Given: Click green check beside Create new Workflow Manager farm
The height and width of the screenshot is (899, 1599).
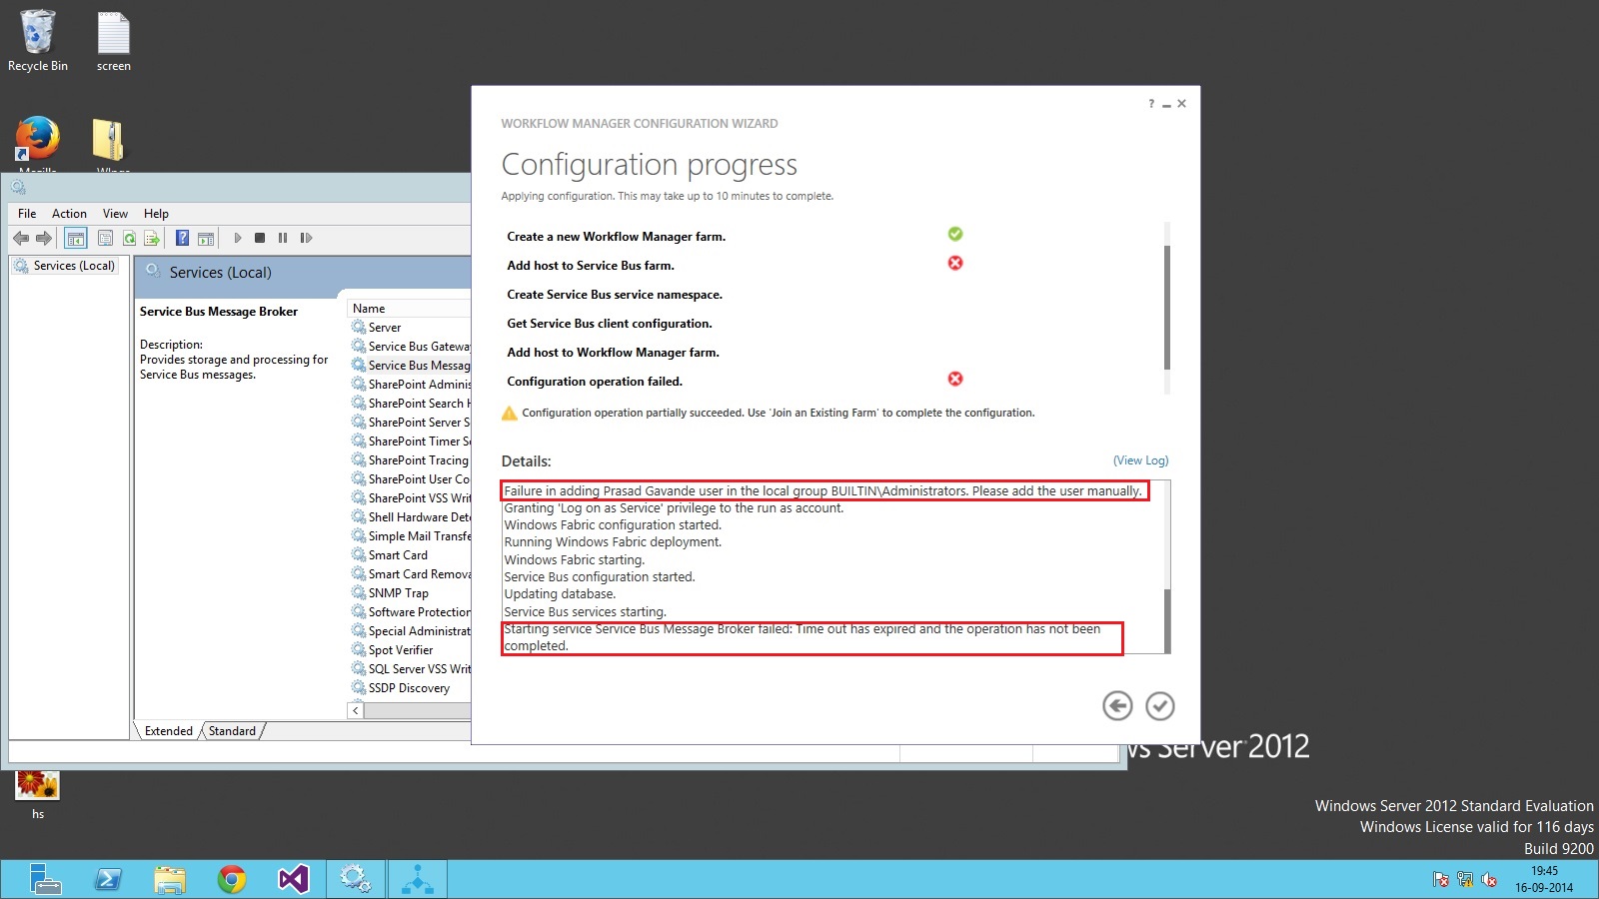Looking at the screenshot, I should [955, 234].
